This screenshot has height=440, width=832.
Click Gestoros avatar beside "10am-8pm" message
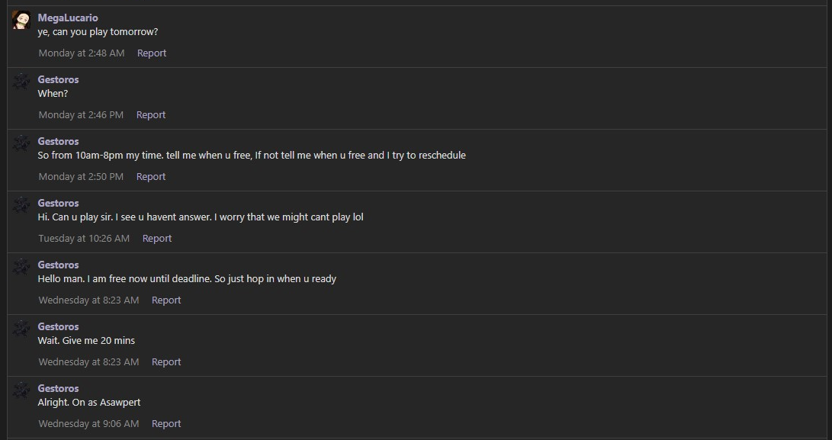coord(21,143)
